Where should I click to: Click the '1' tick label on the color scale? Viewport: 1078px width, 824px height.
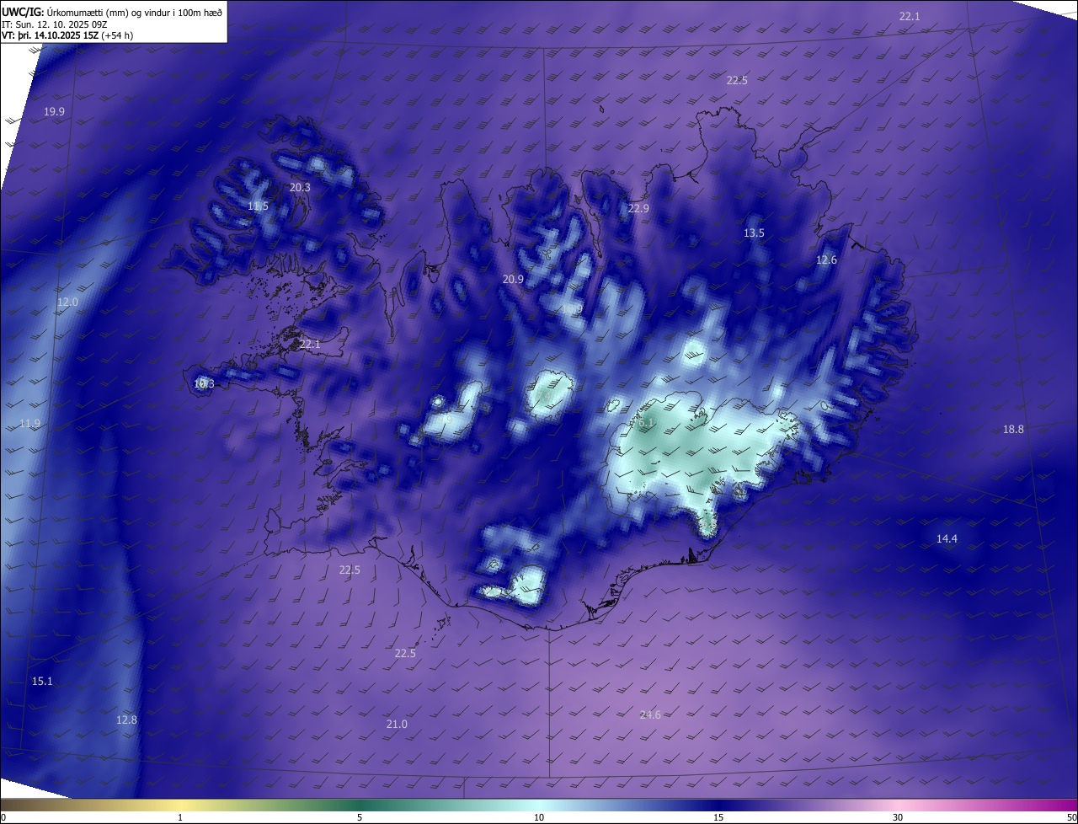180,817
